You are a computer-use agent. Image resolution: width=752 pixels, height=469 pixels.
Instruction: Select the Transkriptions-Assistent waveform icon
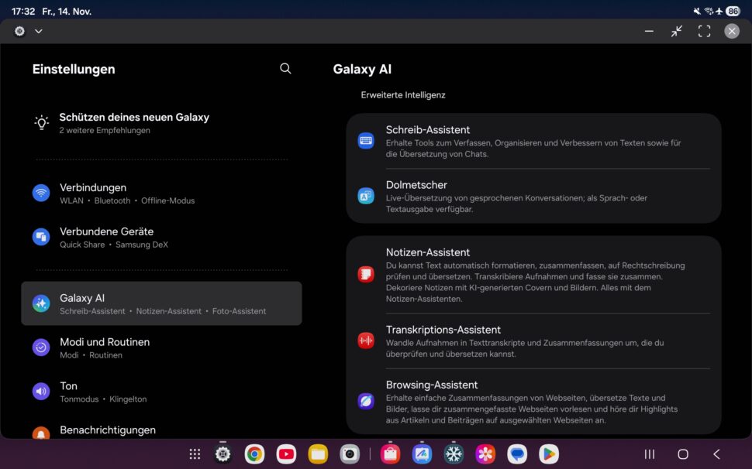click(365, 340)
